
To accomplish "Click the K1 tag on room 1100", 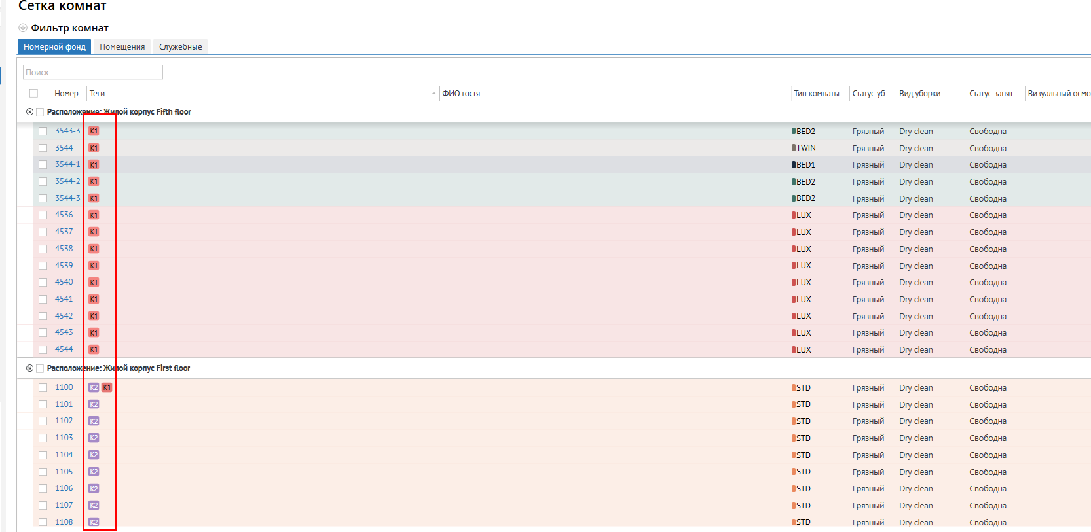I will 107,387.
